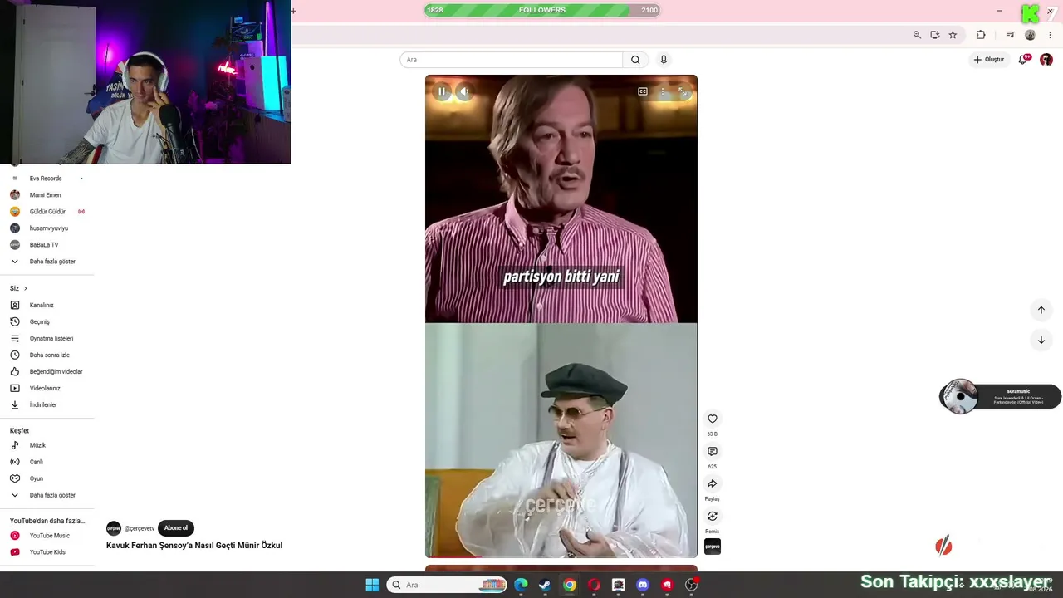Open the Short's comments panel
Image resolution: width=1063 pixels, height=598 pixels.
click(x=713, y=451)
